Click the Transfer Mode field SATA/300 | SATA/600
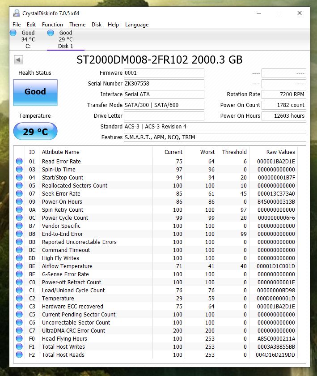The height and width of the screenshot is (376, 317). coord(164,105)
